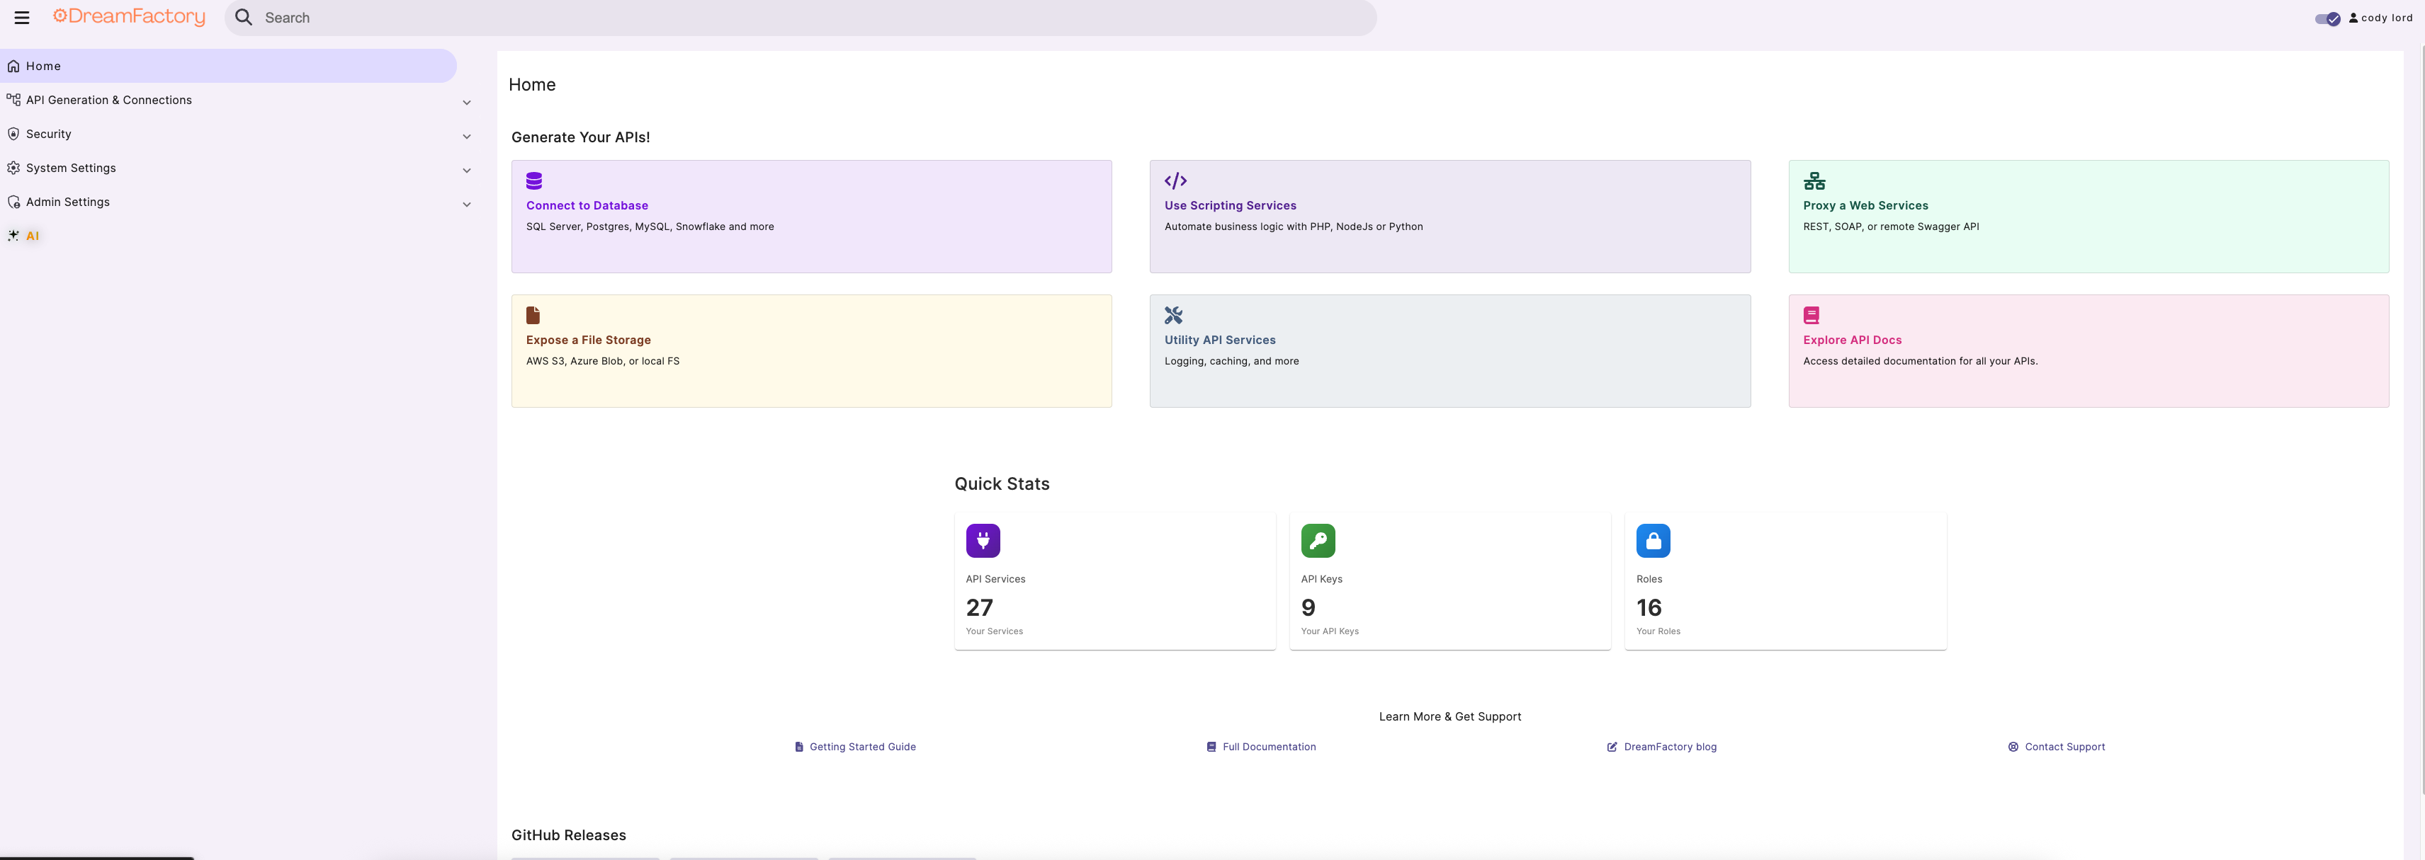
Task: Click the Learn More & Get Support text
Action: coord(1449,717)
